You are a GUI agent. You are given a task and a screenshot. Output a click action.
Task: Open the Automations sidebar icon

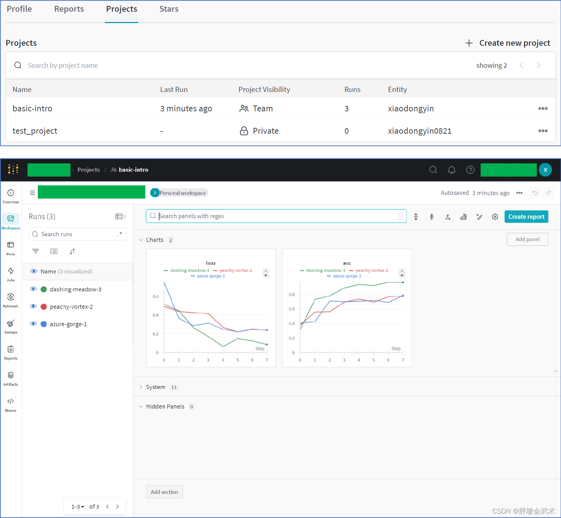[x=11, y=300]
